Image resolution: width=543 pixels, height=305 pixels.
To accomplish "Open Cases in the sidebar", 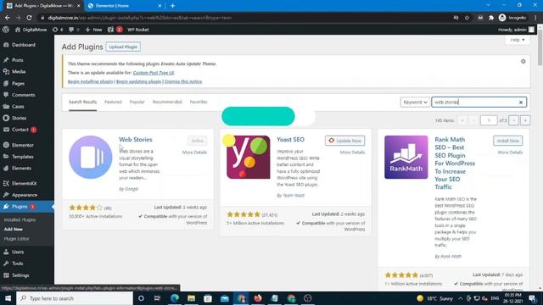I will coord(18,107).
